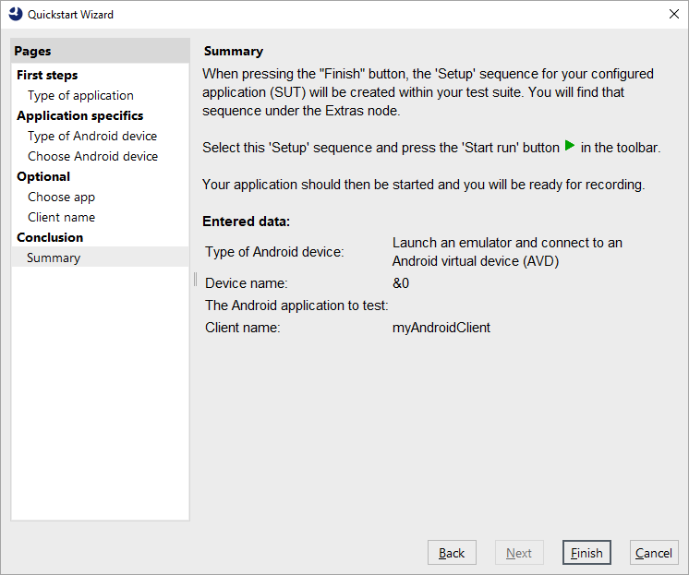Viewport: 689px width, 575px height.
Task: Select the Summary page in the sidebar
Action: [x=54, y=258]
